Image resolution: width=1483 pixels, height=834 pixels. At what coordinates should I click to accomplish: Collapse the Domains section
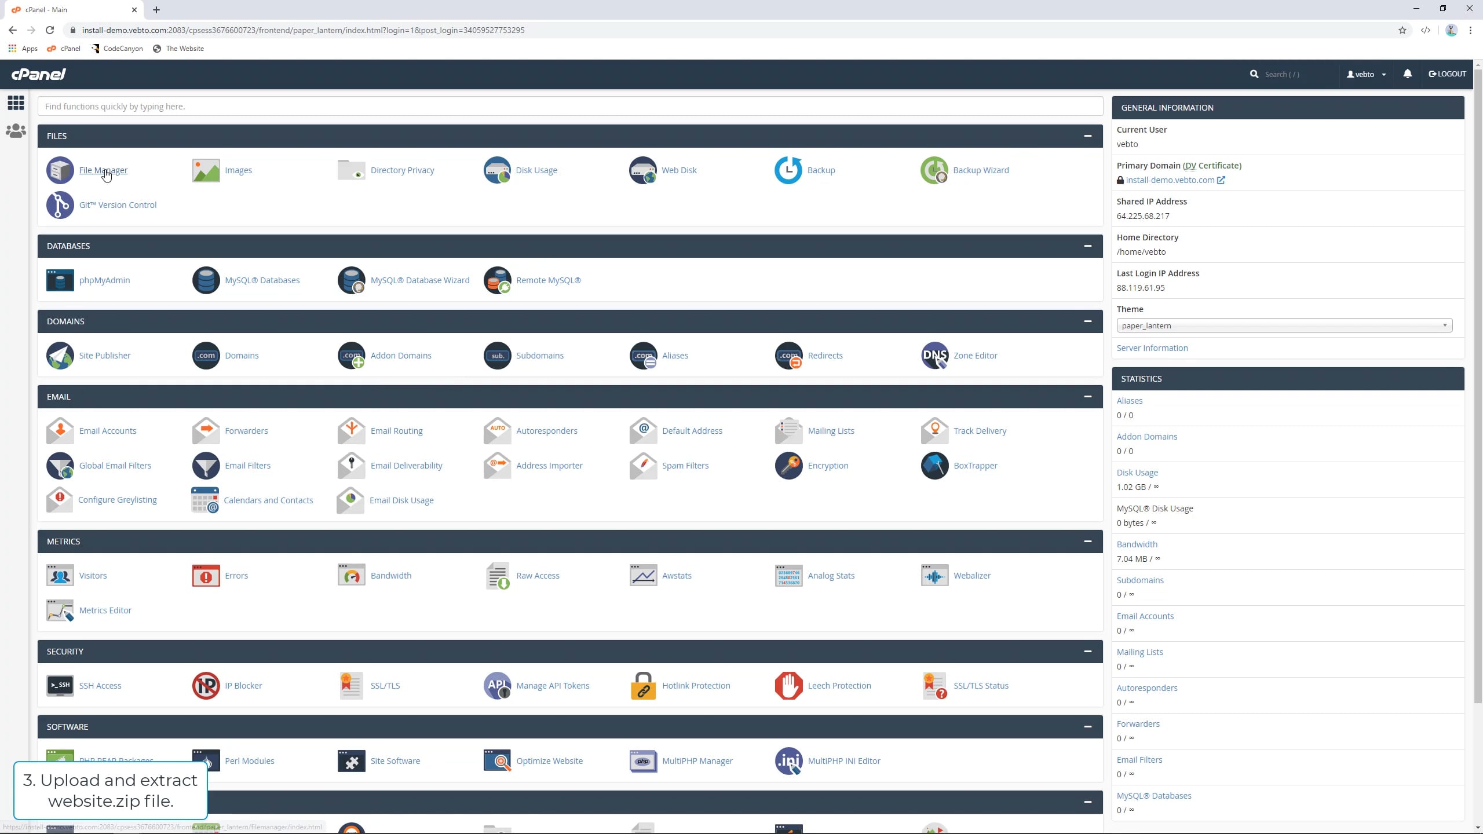pos(1087,321)
